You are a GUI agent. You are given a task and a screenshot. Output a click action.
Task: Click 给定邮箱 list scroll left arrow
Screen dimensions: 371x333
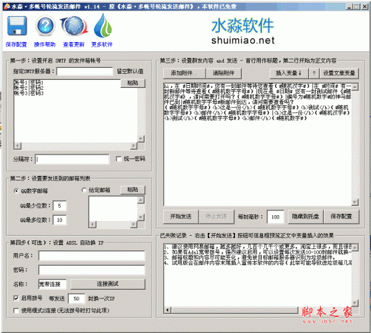pyautogui.click(x=93, y=224)
